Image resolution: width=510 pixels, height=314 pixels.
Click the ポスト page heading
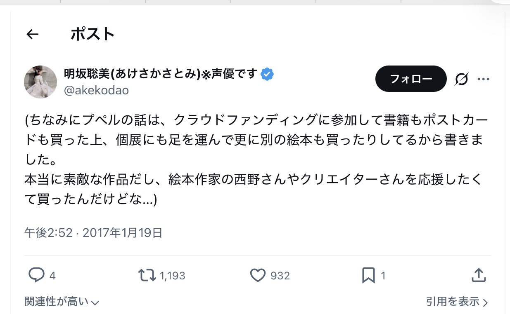pyautogui.click(x=93, y=35)
